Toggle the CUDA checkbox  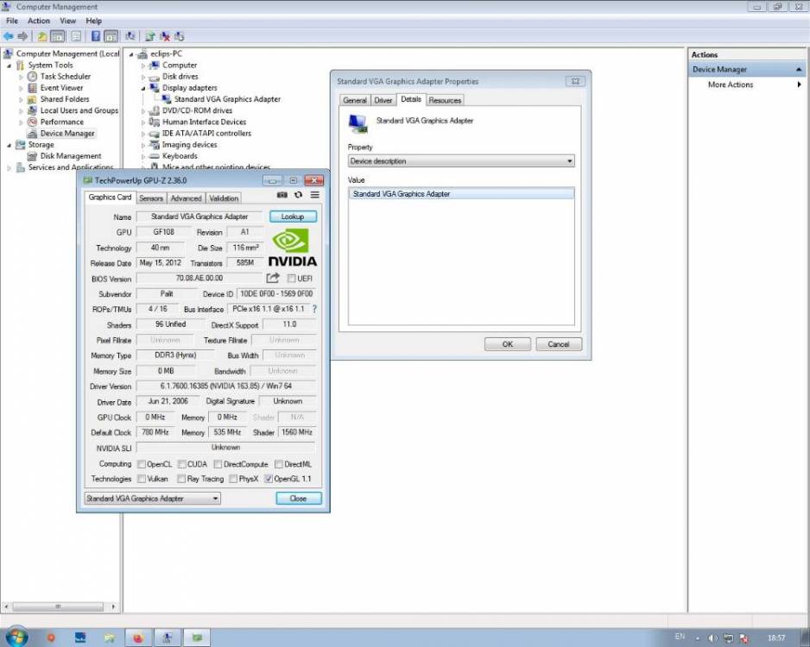click(182, 464)
